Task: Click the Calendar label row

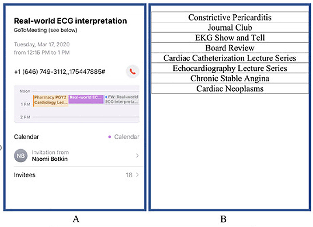Action: coord(27,137)
